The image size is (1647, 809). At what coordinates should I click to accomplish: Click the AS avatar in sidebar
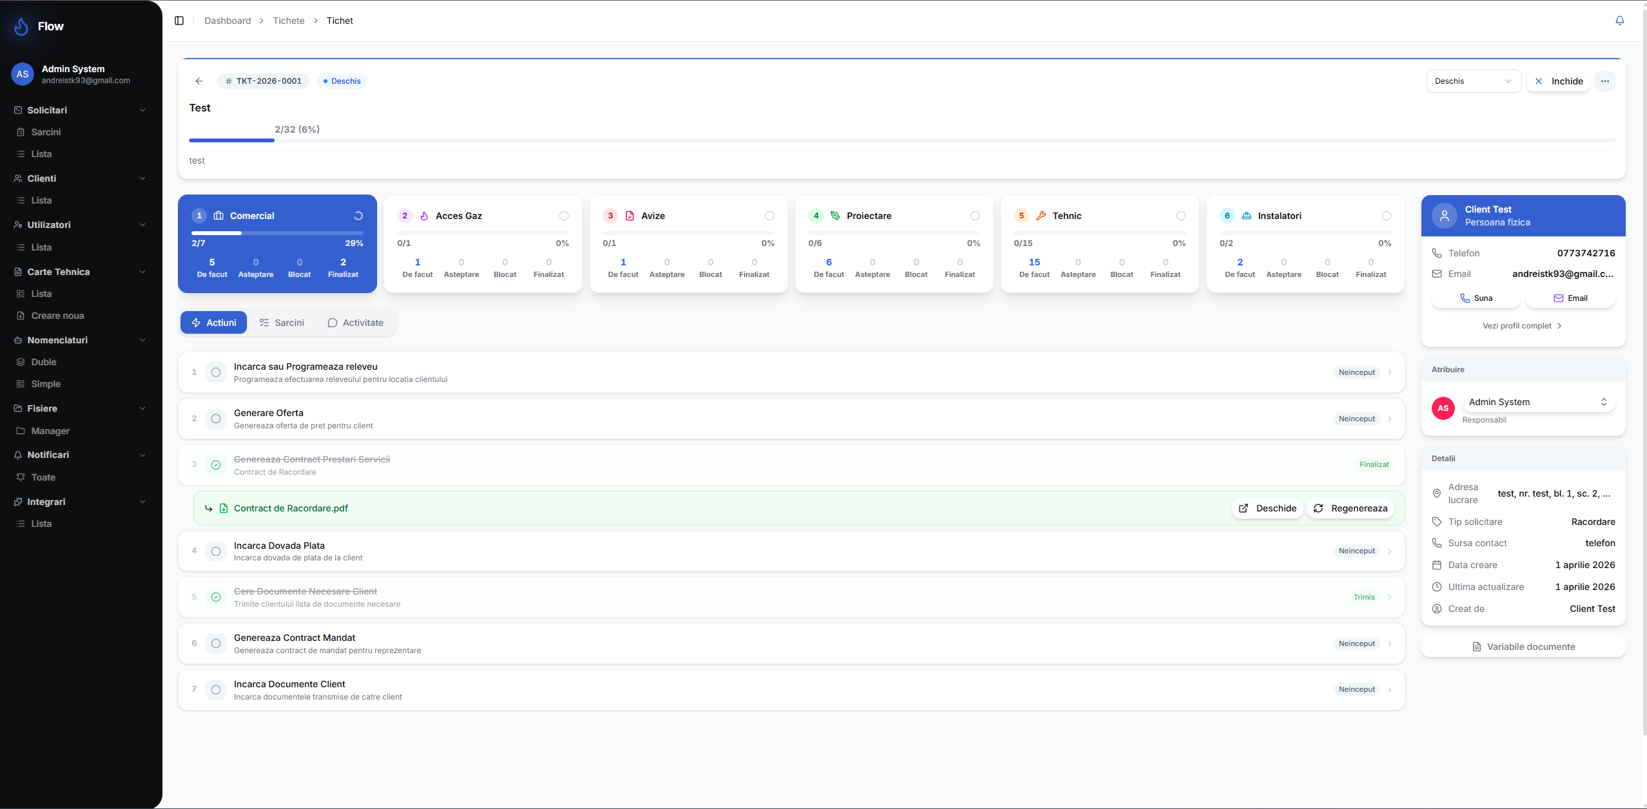(x=23, y=74)
